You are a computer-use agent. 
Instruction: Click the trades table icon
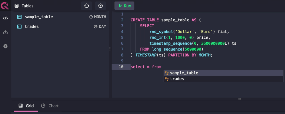point(19,27)
